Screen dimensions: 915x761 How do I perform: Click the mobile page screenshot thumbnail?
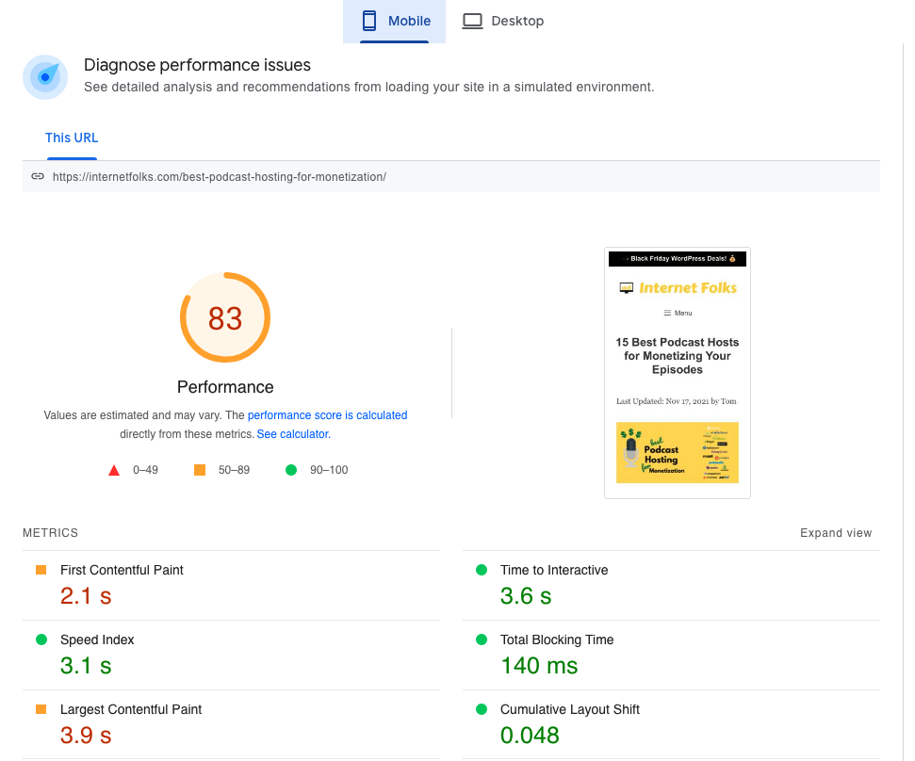(678, 373)
